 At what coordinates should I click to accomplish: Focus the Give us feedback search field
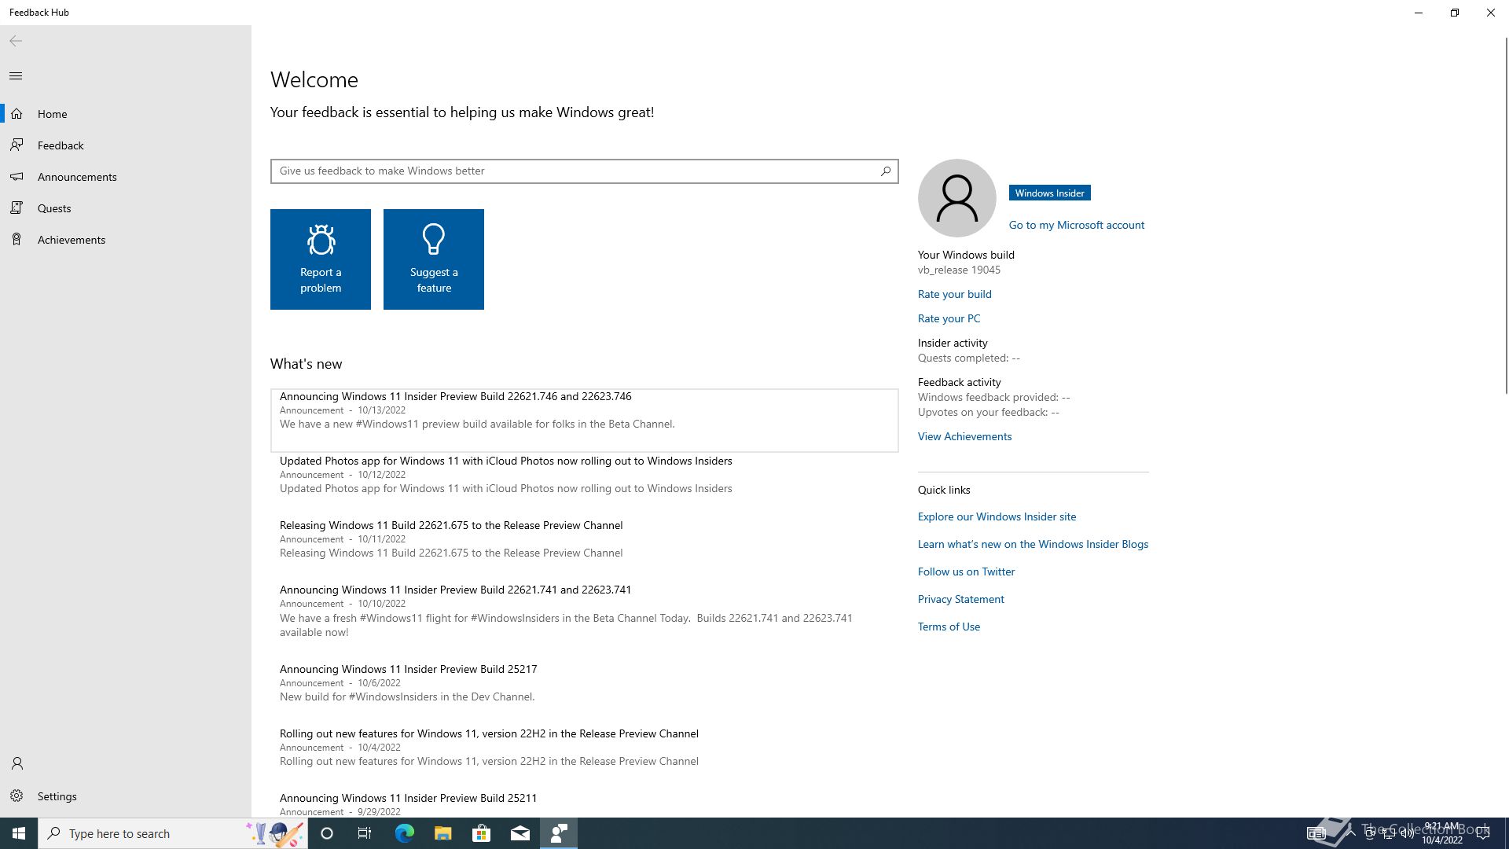click(585, 171)
